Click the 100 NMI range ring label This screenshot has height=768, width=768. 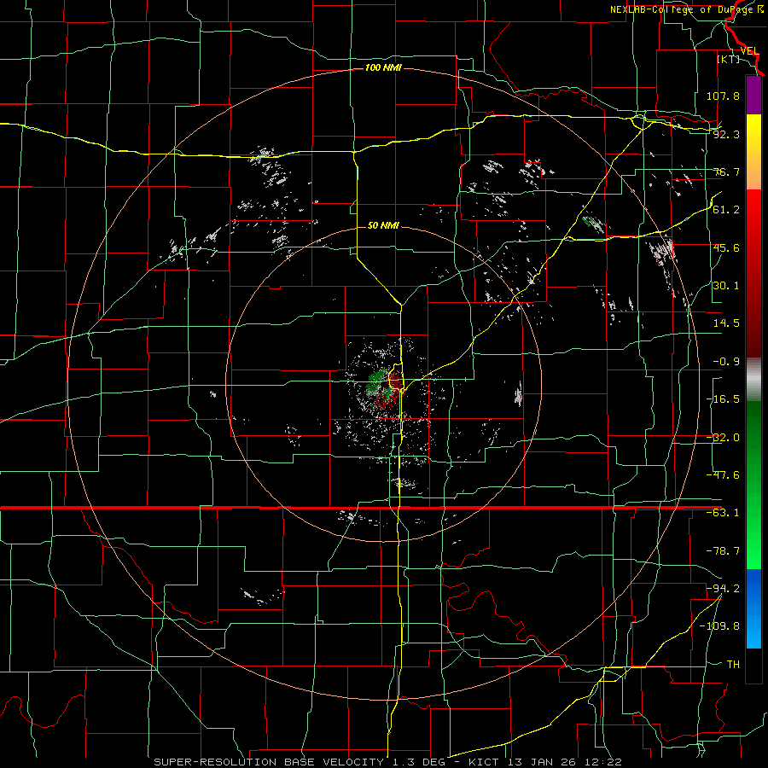tap(383, 67)
